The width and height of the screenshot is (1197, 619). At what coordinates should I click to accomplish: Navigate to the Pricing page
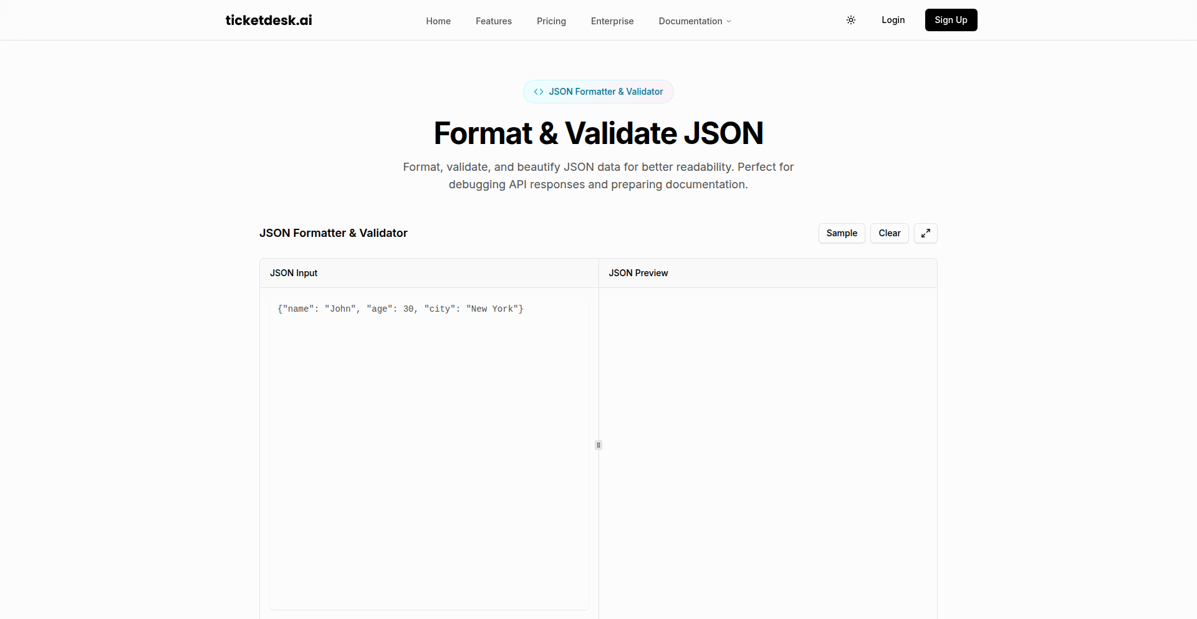coord(551,21)
